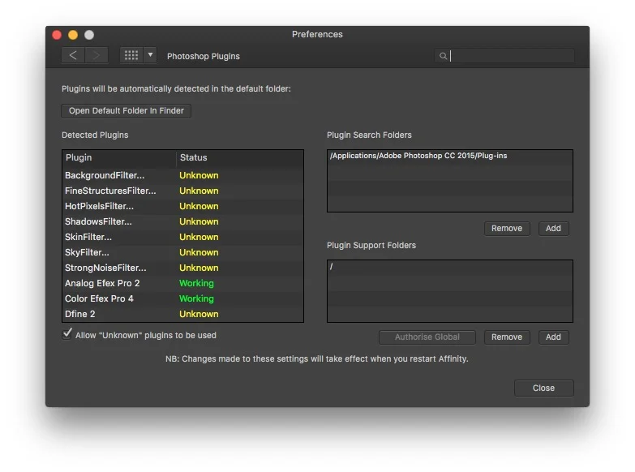Select the SkinFilter... plugin row
The height and width of the screenshot is (472, 635).
click(x=182, y=237)
